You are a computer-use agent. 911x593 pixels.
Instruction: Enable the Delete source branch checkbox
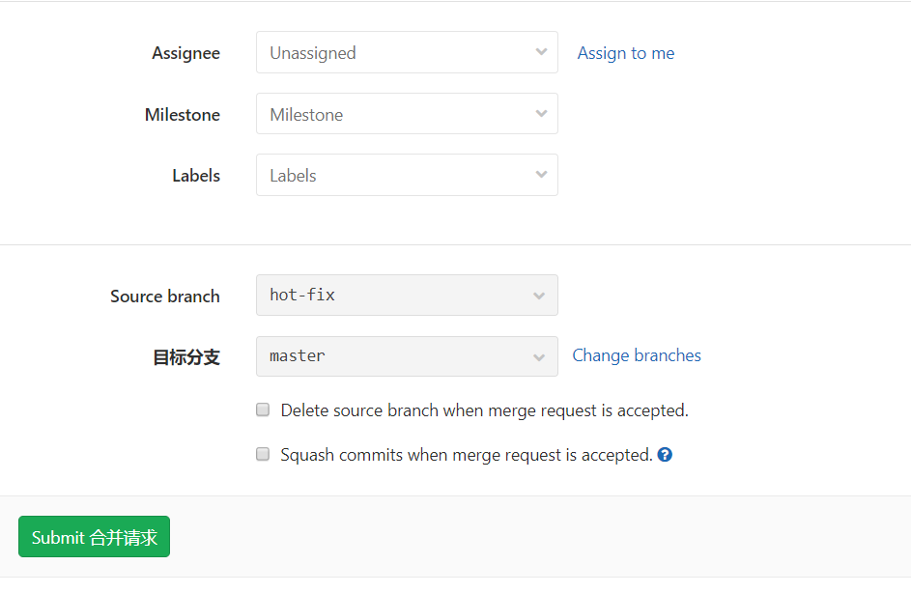263,409
